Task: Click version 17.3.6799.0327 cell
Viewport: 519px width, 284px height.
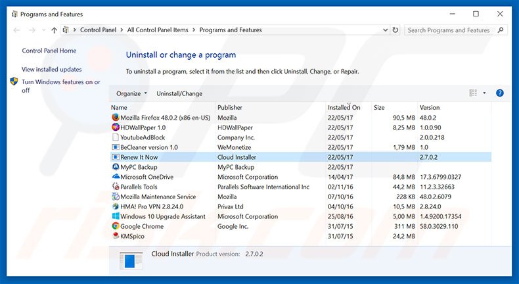Action: (441, 177)
